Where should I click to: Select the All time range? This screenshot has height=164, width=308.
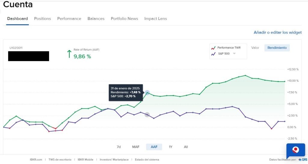click(186, 147)
